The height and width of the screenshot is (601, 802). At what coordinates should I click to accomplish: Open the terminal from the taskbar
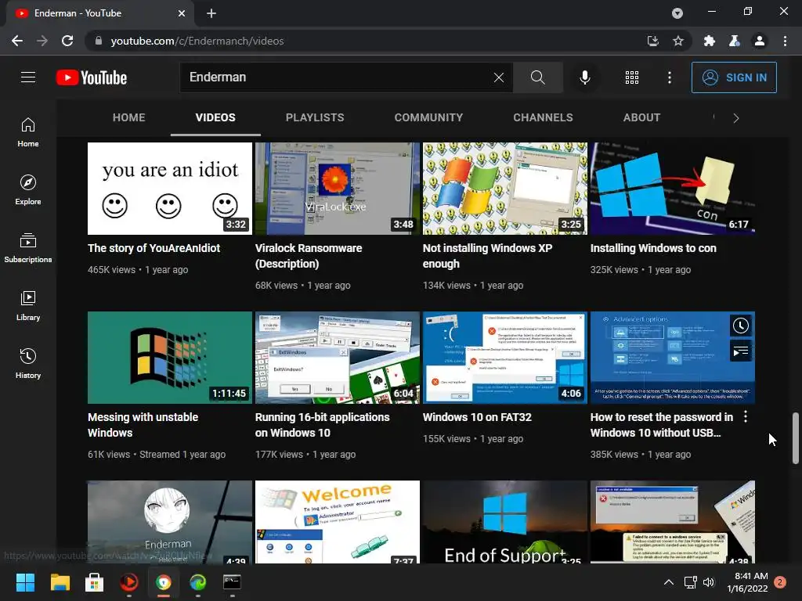(x=232, y=581)
